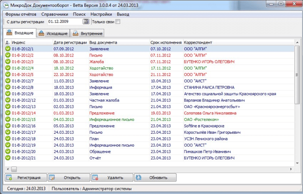Click vertical scrollbar up arrow
Screen dimensions: 303x194
(297, 42)
